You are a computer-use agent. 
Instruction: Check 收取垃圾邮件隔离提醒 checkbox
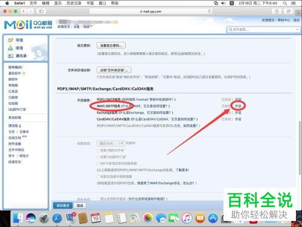98,177
